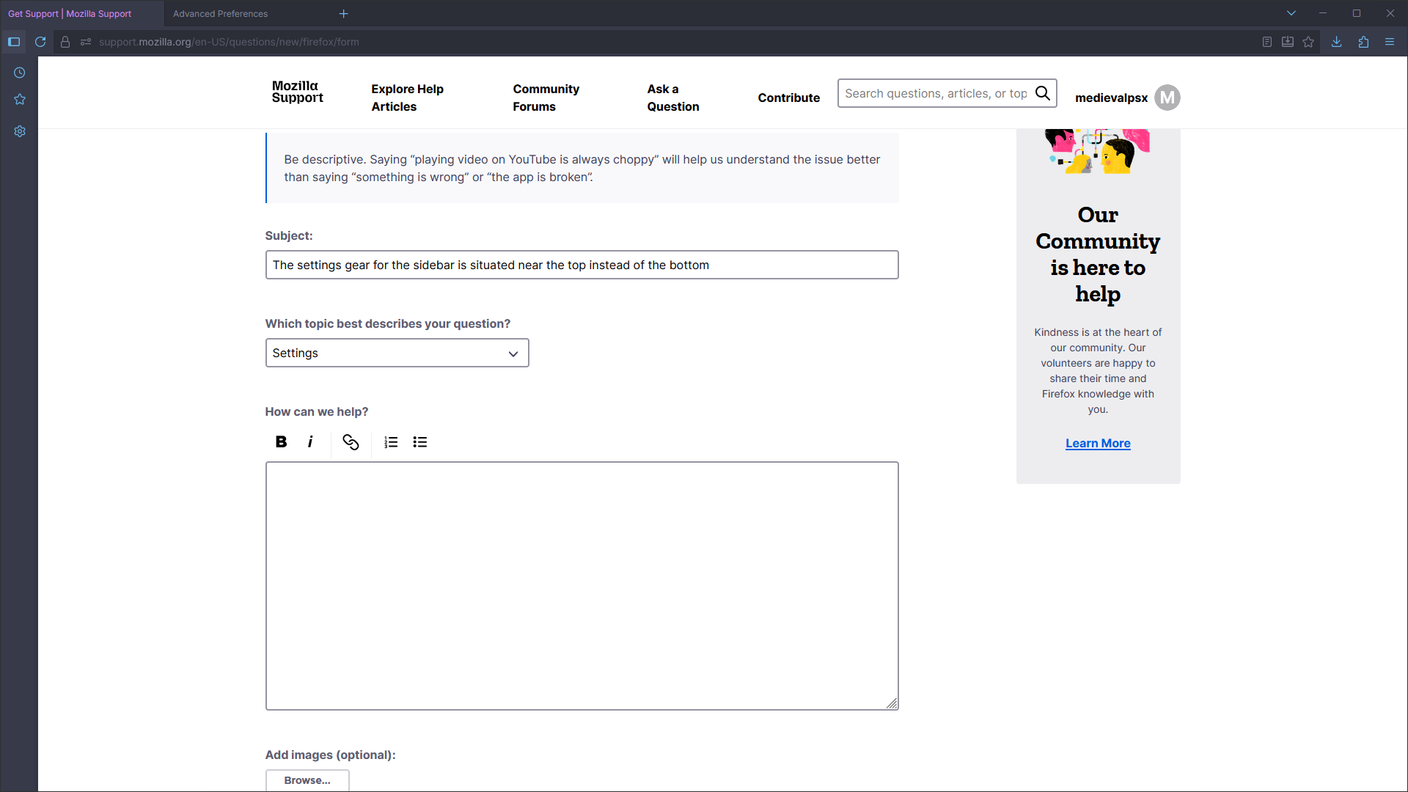Reload the current page
1408x792 pixels.
40,42
